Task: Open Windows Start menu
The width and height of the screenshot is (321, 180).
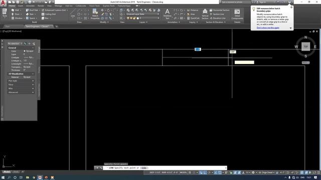Action: tap(3, 177)
